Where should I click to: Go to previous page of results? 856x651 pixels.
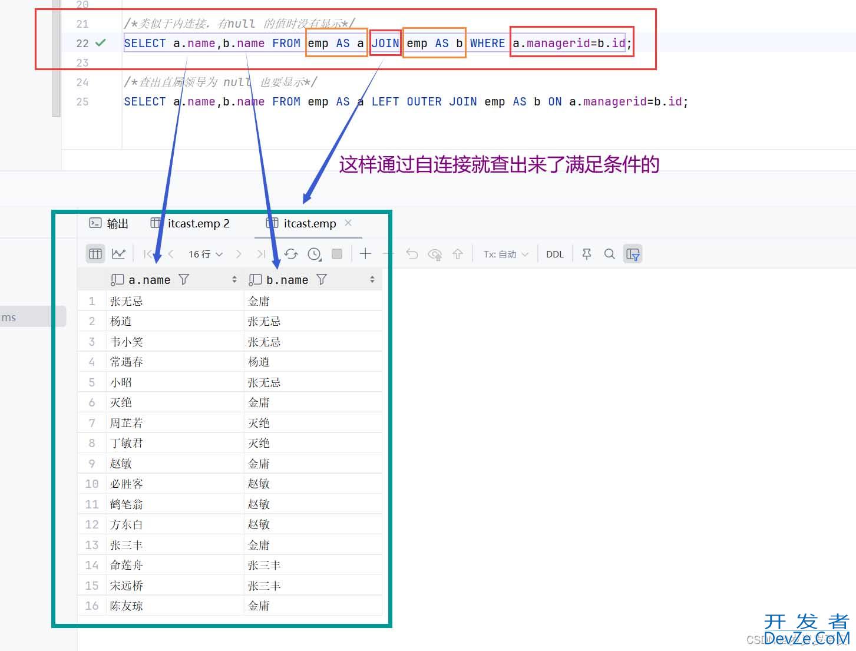171,254
